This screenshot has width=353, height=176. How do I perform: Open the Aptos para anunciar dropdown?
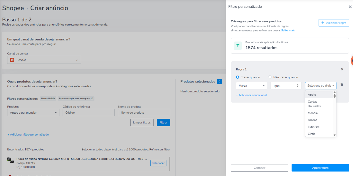tap(33, 112)
